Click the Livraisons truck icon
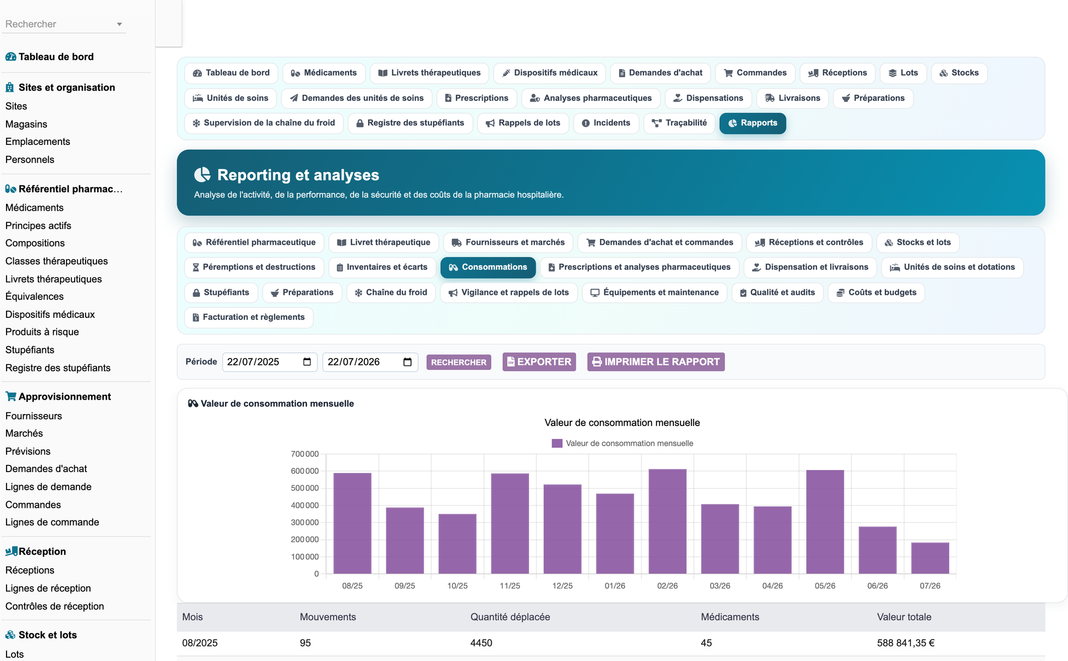The image size is (1068, 661). [x=769, y=98]
